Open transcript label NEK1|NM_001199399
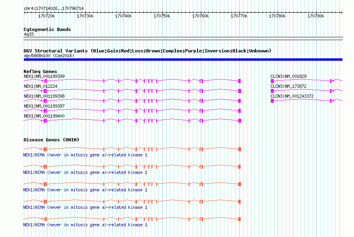 [x=44, y=76]
